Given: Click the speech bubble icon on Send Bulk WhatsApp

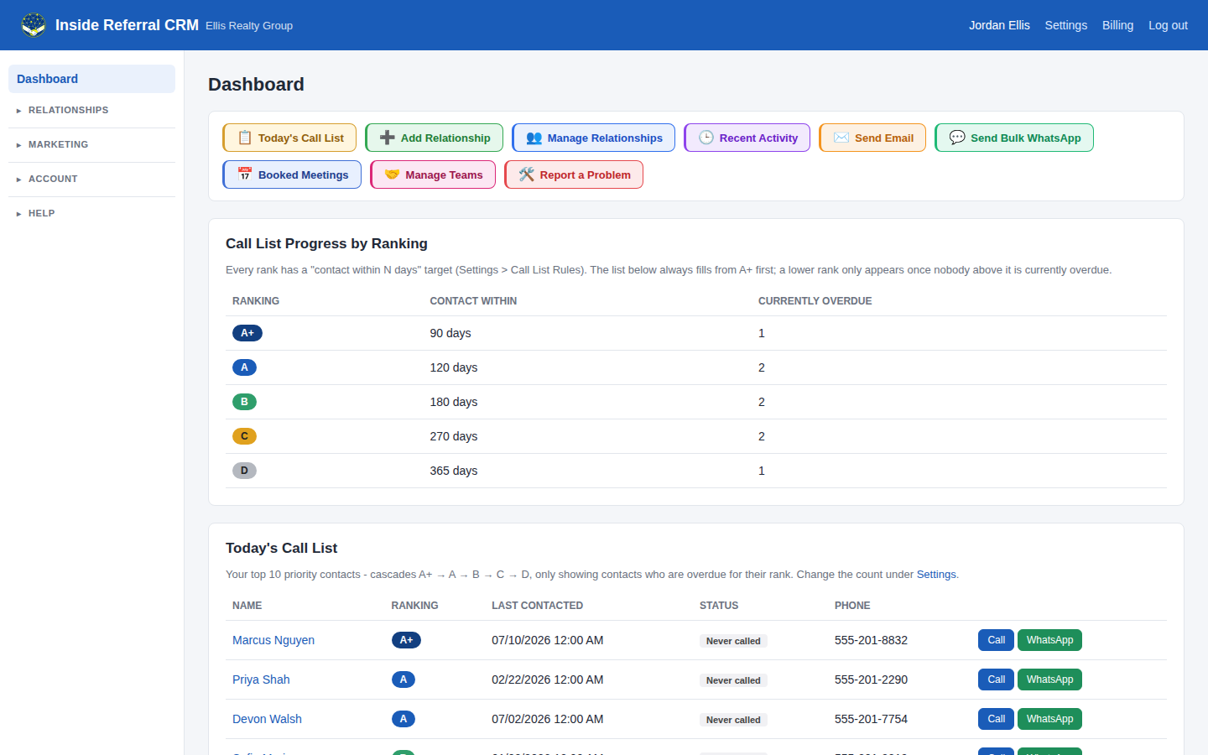Looking at the screenshot, I should coord(957,138).
